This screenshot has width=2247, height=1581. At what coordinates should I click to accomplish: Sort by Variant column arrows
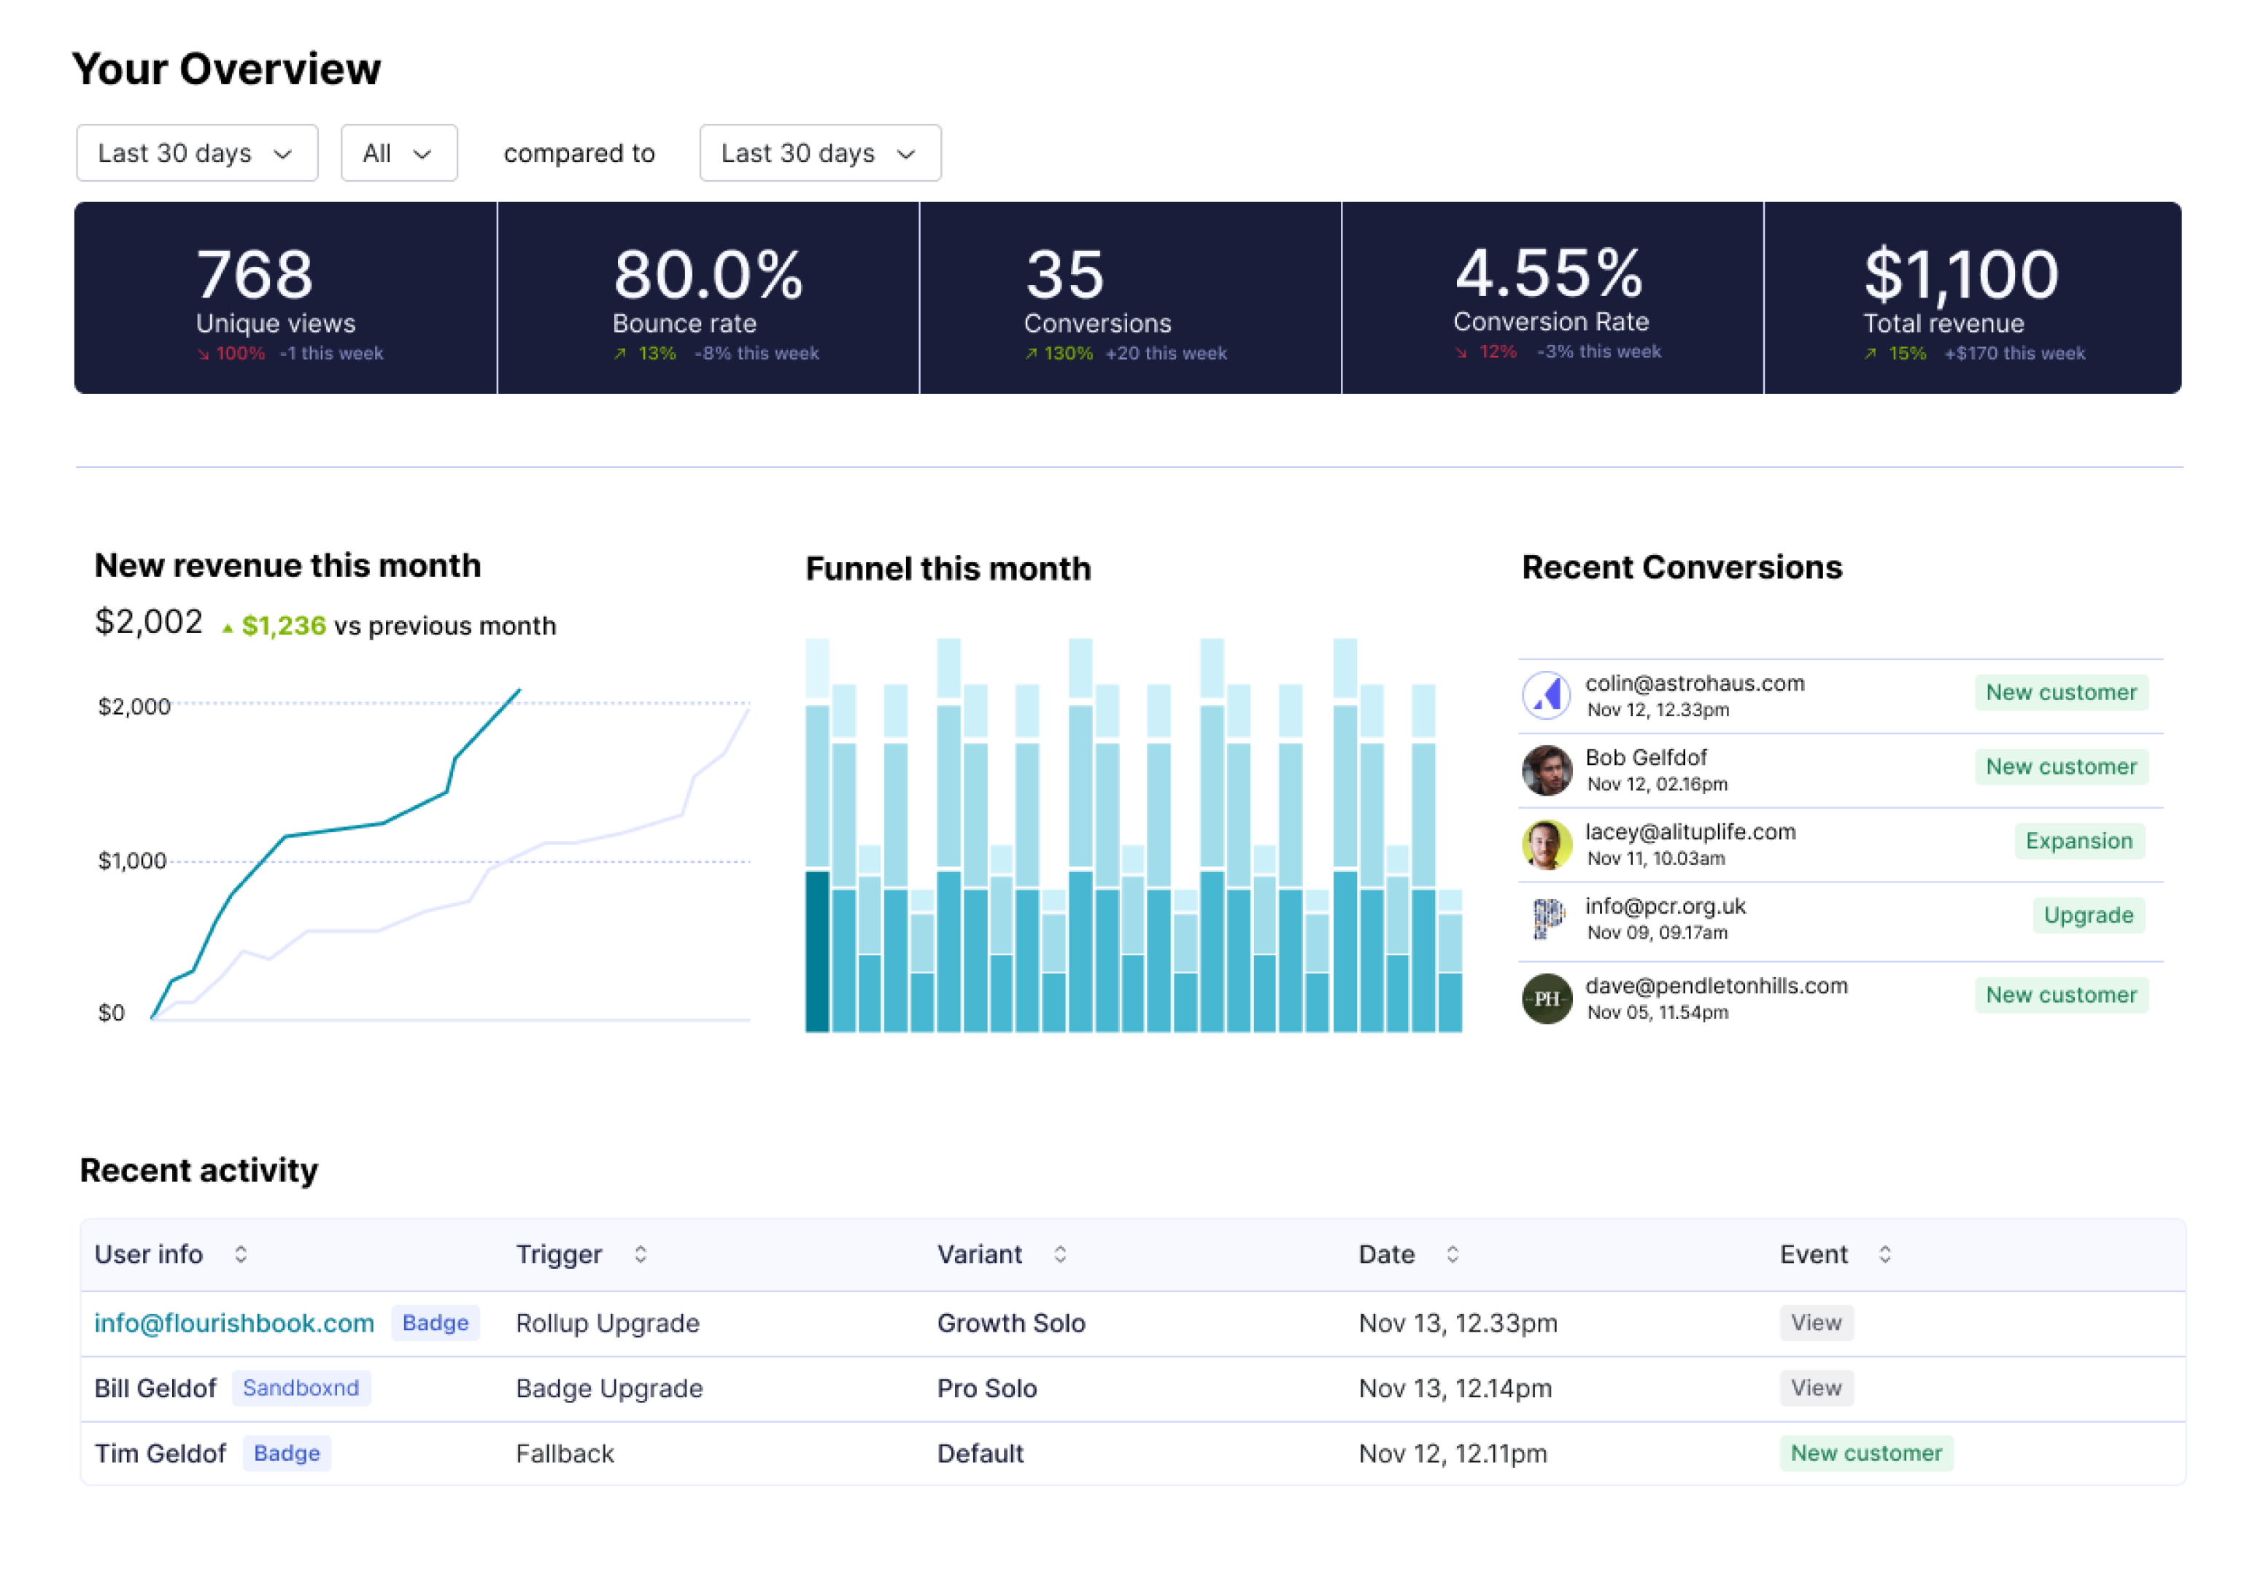pos(1060,1254)
